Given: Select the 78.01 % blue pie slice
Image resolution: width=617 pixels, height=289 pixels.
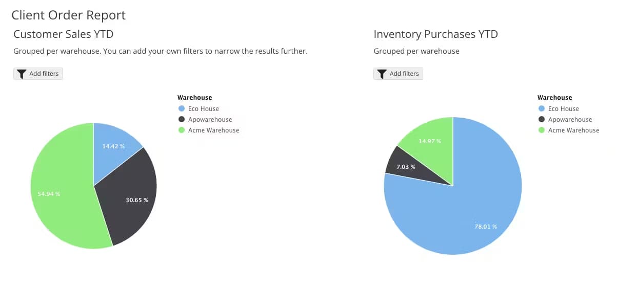Looking at the screenshot, I should (x=472, y=215).
